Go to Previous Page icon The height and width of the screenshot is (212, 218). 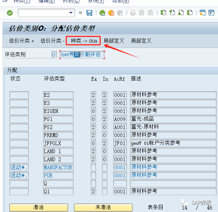172,13
